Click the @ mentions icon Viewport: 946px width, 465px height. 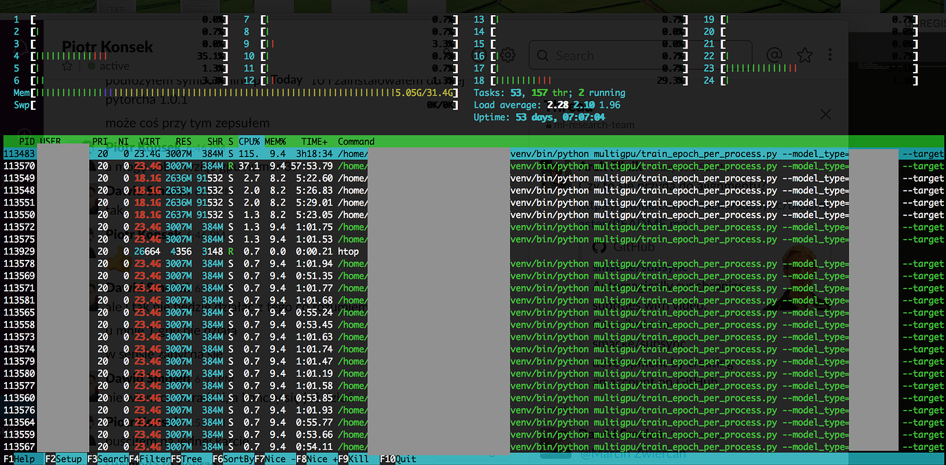774,55
